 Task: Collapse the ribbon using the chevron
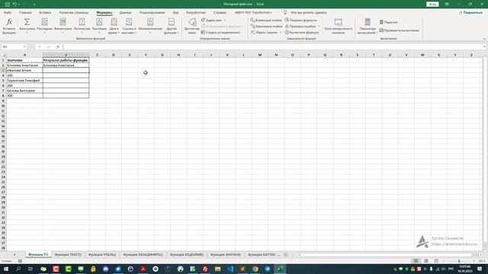click(x=484, y=39)
